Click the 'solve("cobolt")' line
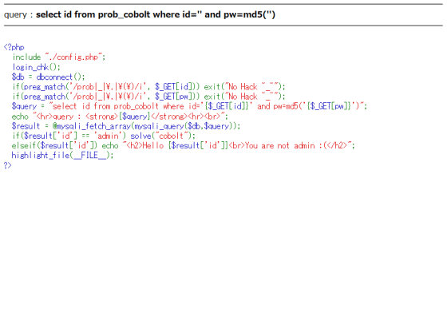 (104, 136)
